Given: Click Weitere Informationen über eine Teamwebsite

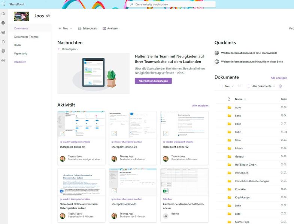Looking at the screenshot, I should [x=249, y=53].
